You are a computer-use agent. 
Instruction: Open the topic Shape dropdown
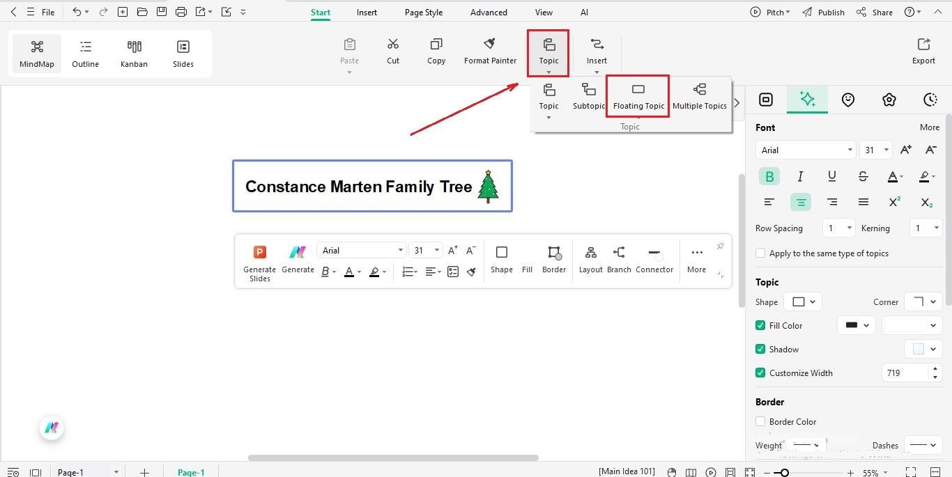point(803,302)
